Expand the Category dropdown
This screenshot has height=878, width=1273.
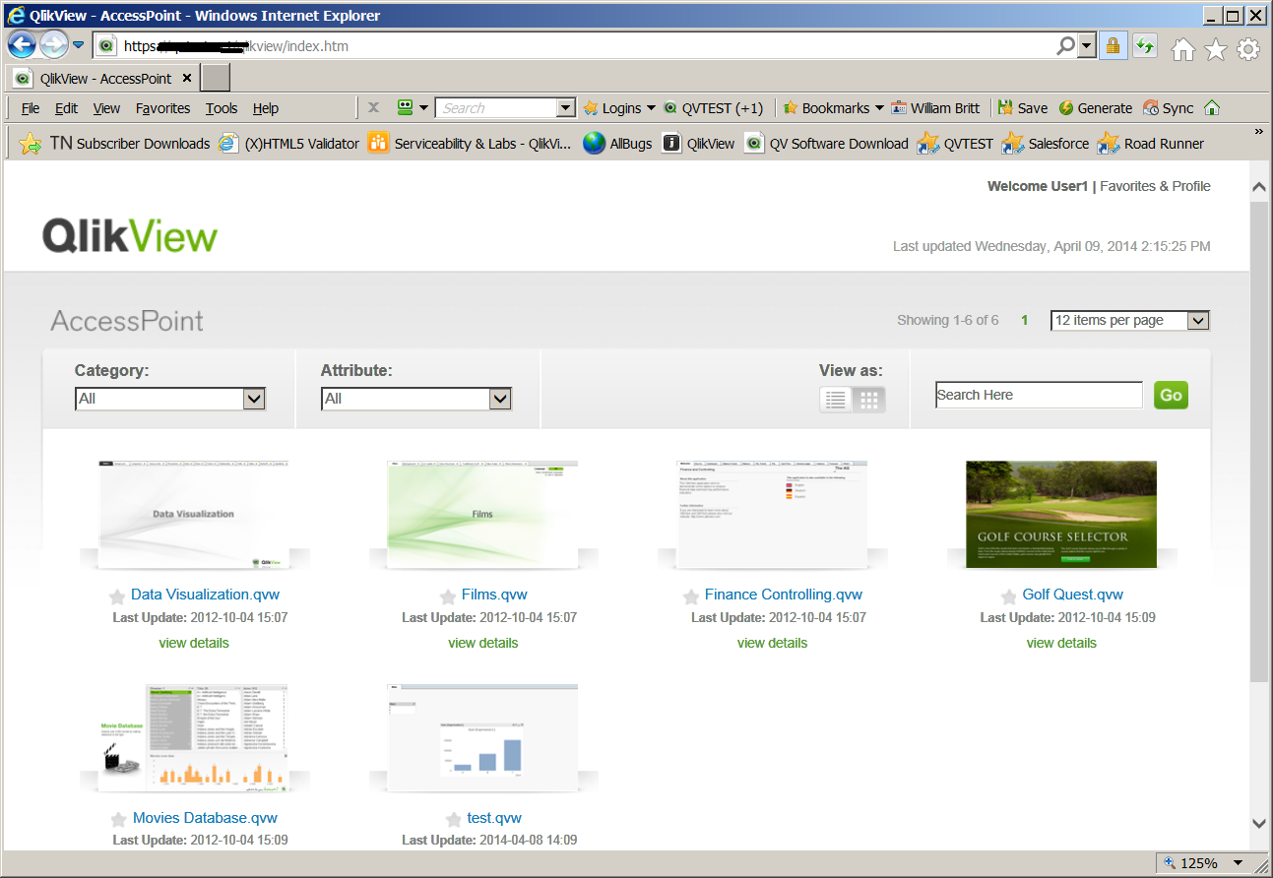click(x=254, y=399)
